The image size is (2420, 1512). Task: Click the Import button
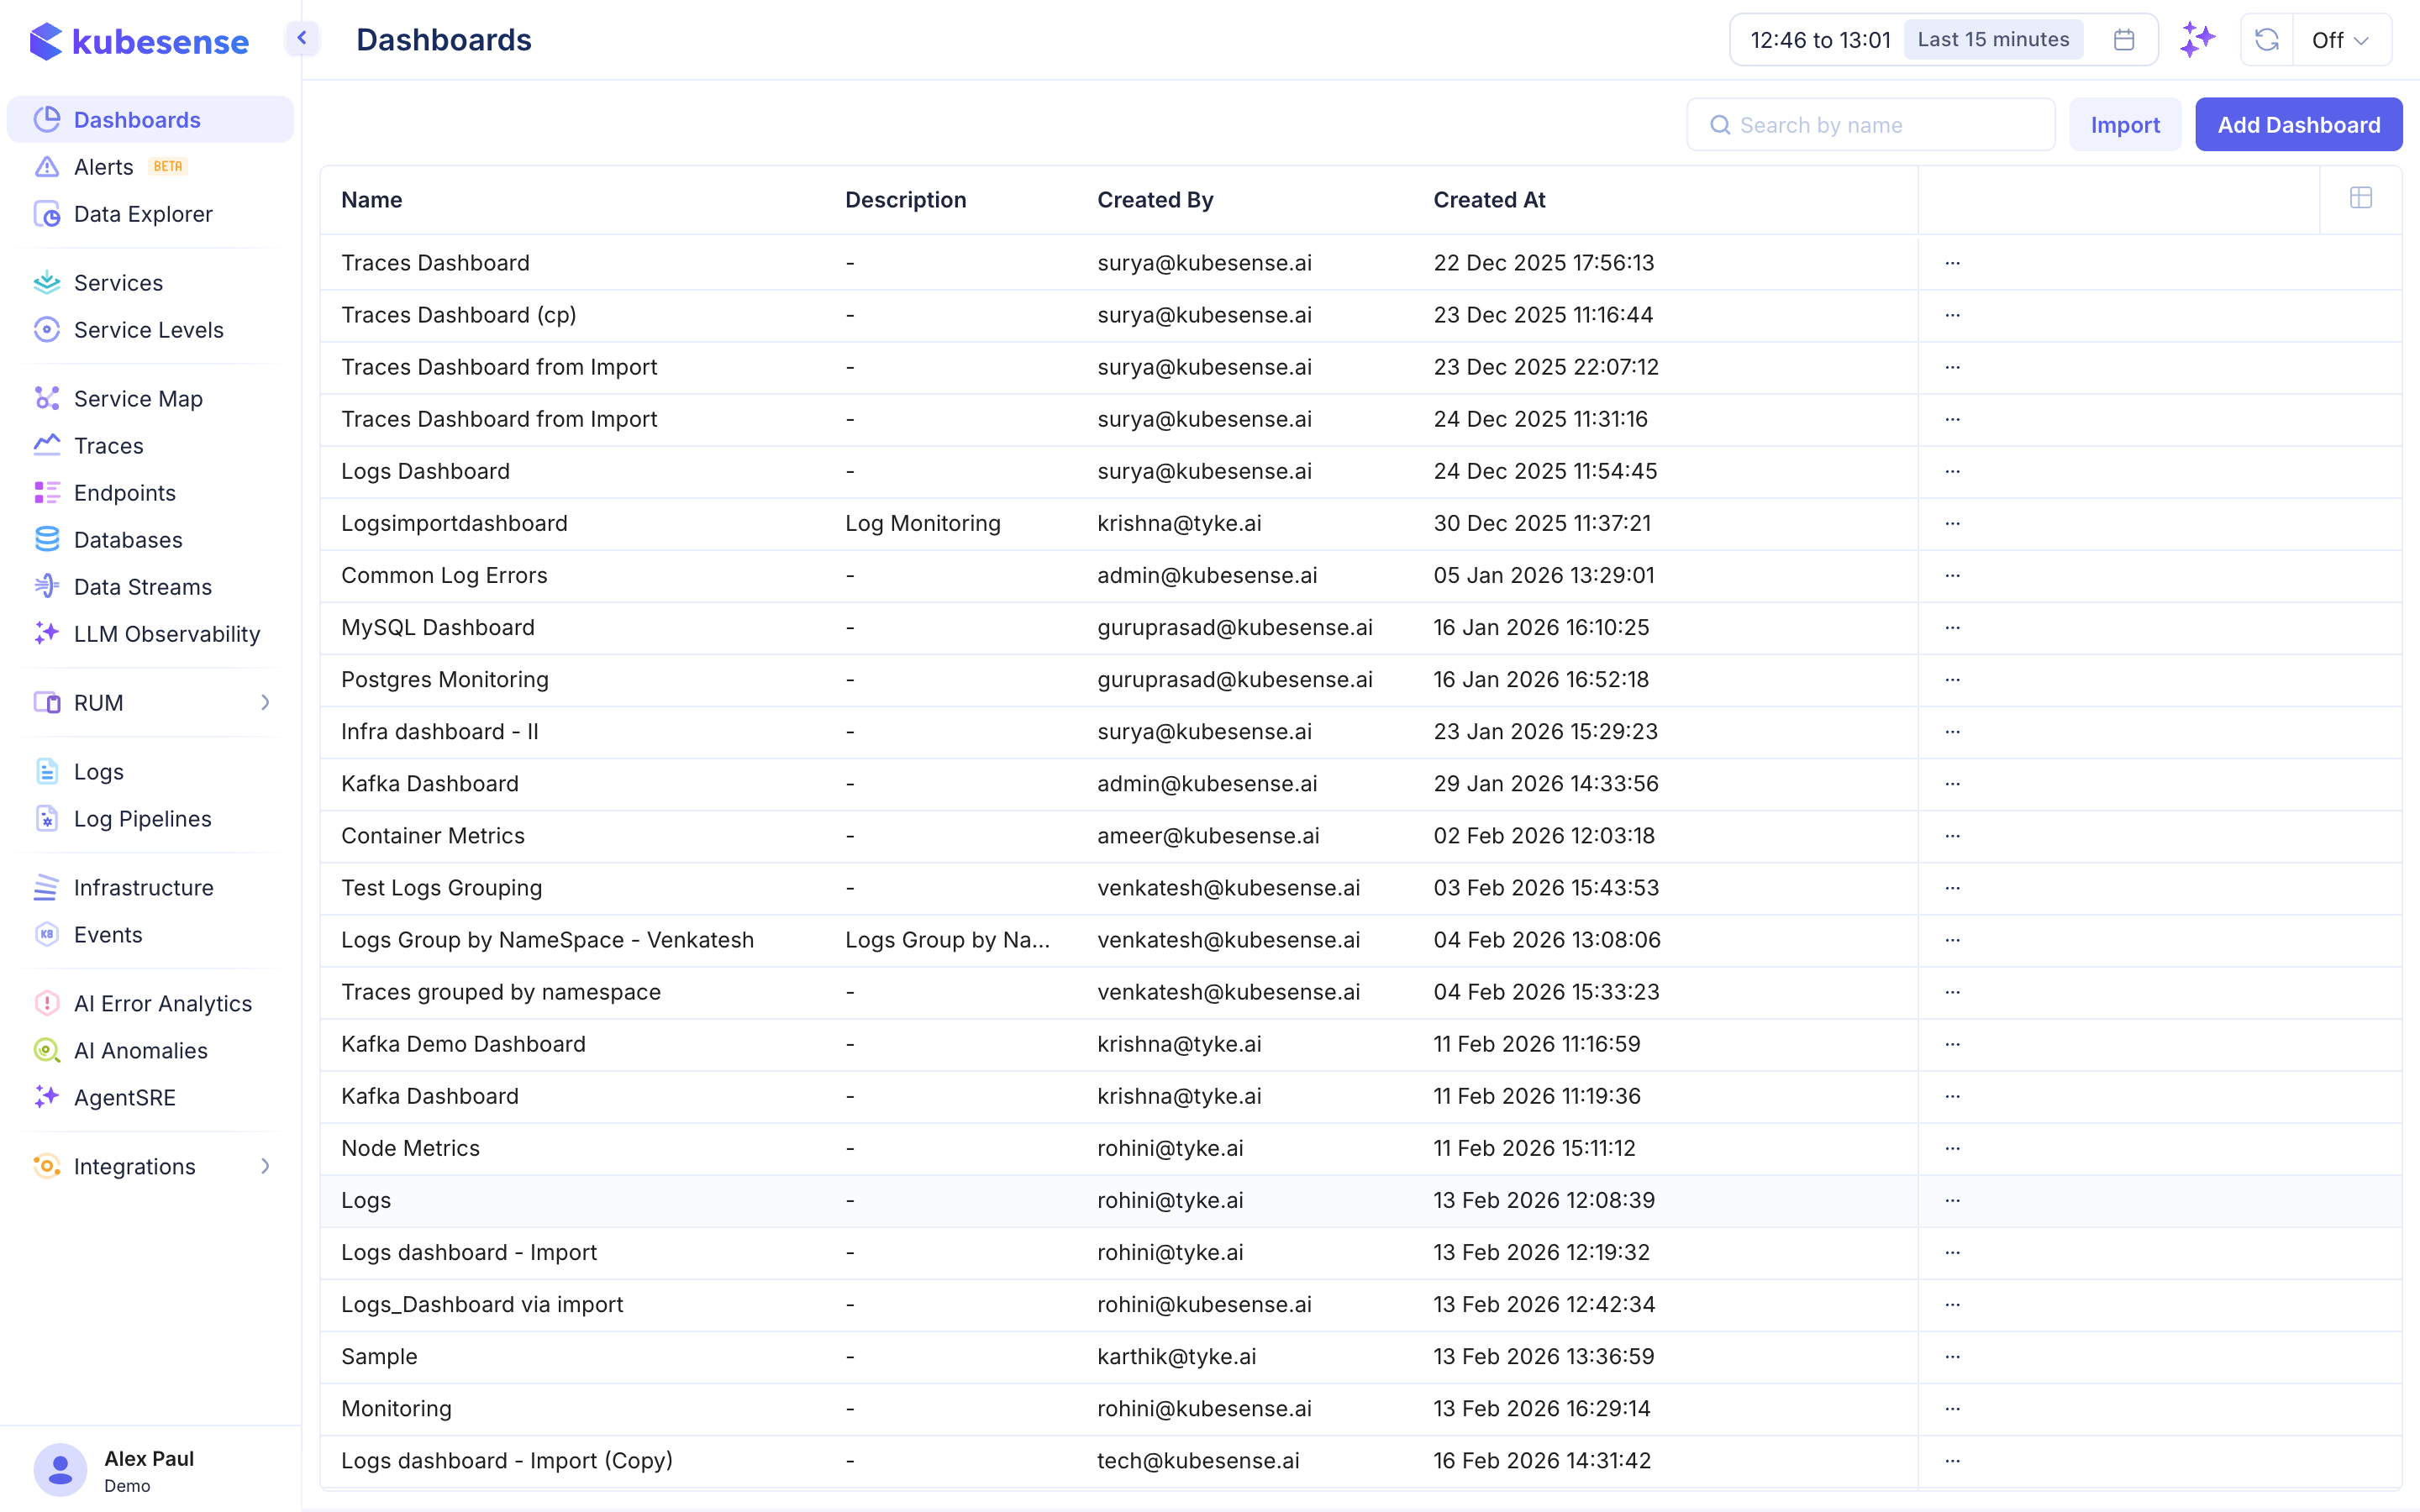pos(2125,124)
